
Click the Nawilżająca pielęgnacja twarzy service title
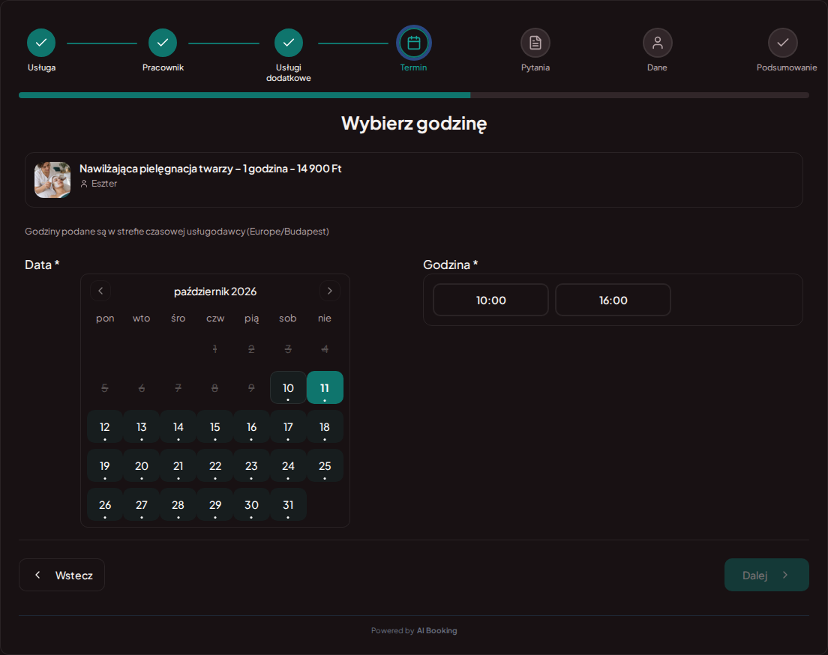pyautogui.click(x=210, y=169)
